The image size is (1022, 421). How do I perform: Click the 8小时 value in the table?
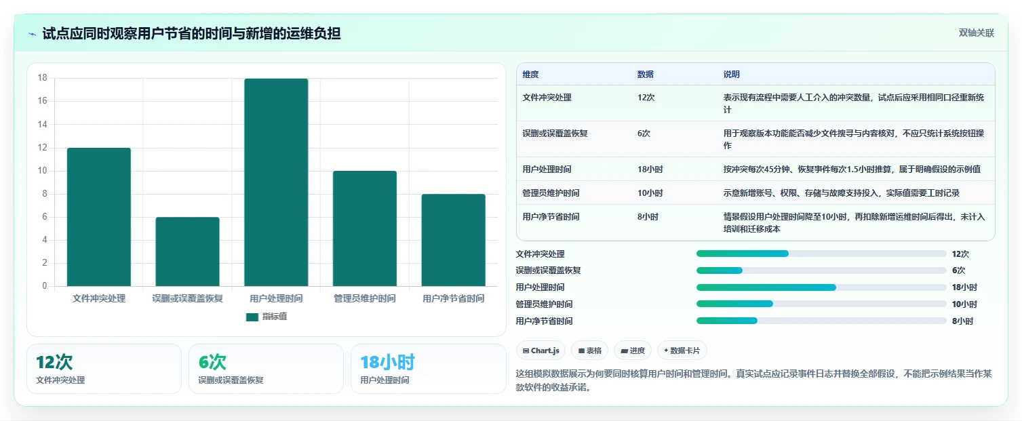[x=648, y=217]
